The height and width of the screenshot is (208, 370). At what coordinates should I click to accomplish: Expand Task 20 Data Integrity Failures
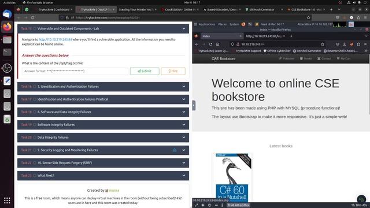pyautogui.click(x=103, y=138)
